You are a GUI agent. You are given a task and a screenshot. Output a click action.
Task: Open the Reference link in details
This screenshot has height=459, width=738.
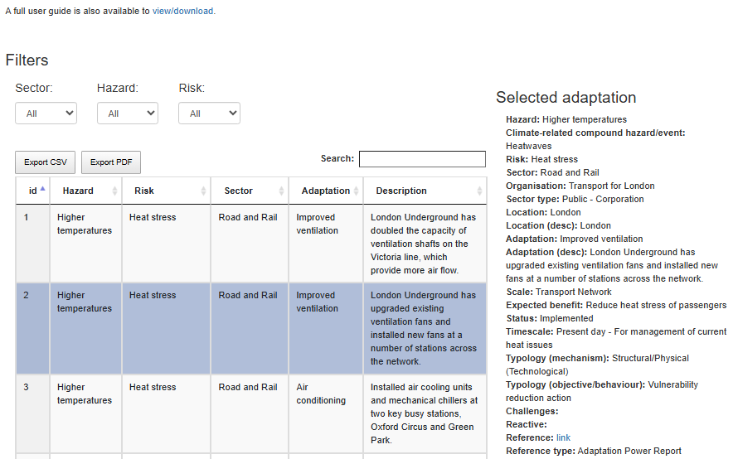563,437
